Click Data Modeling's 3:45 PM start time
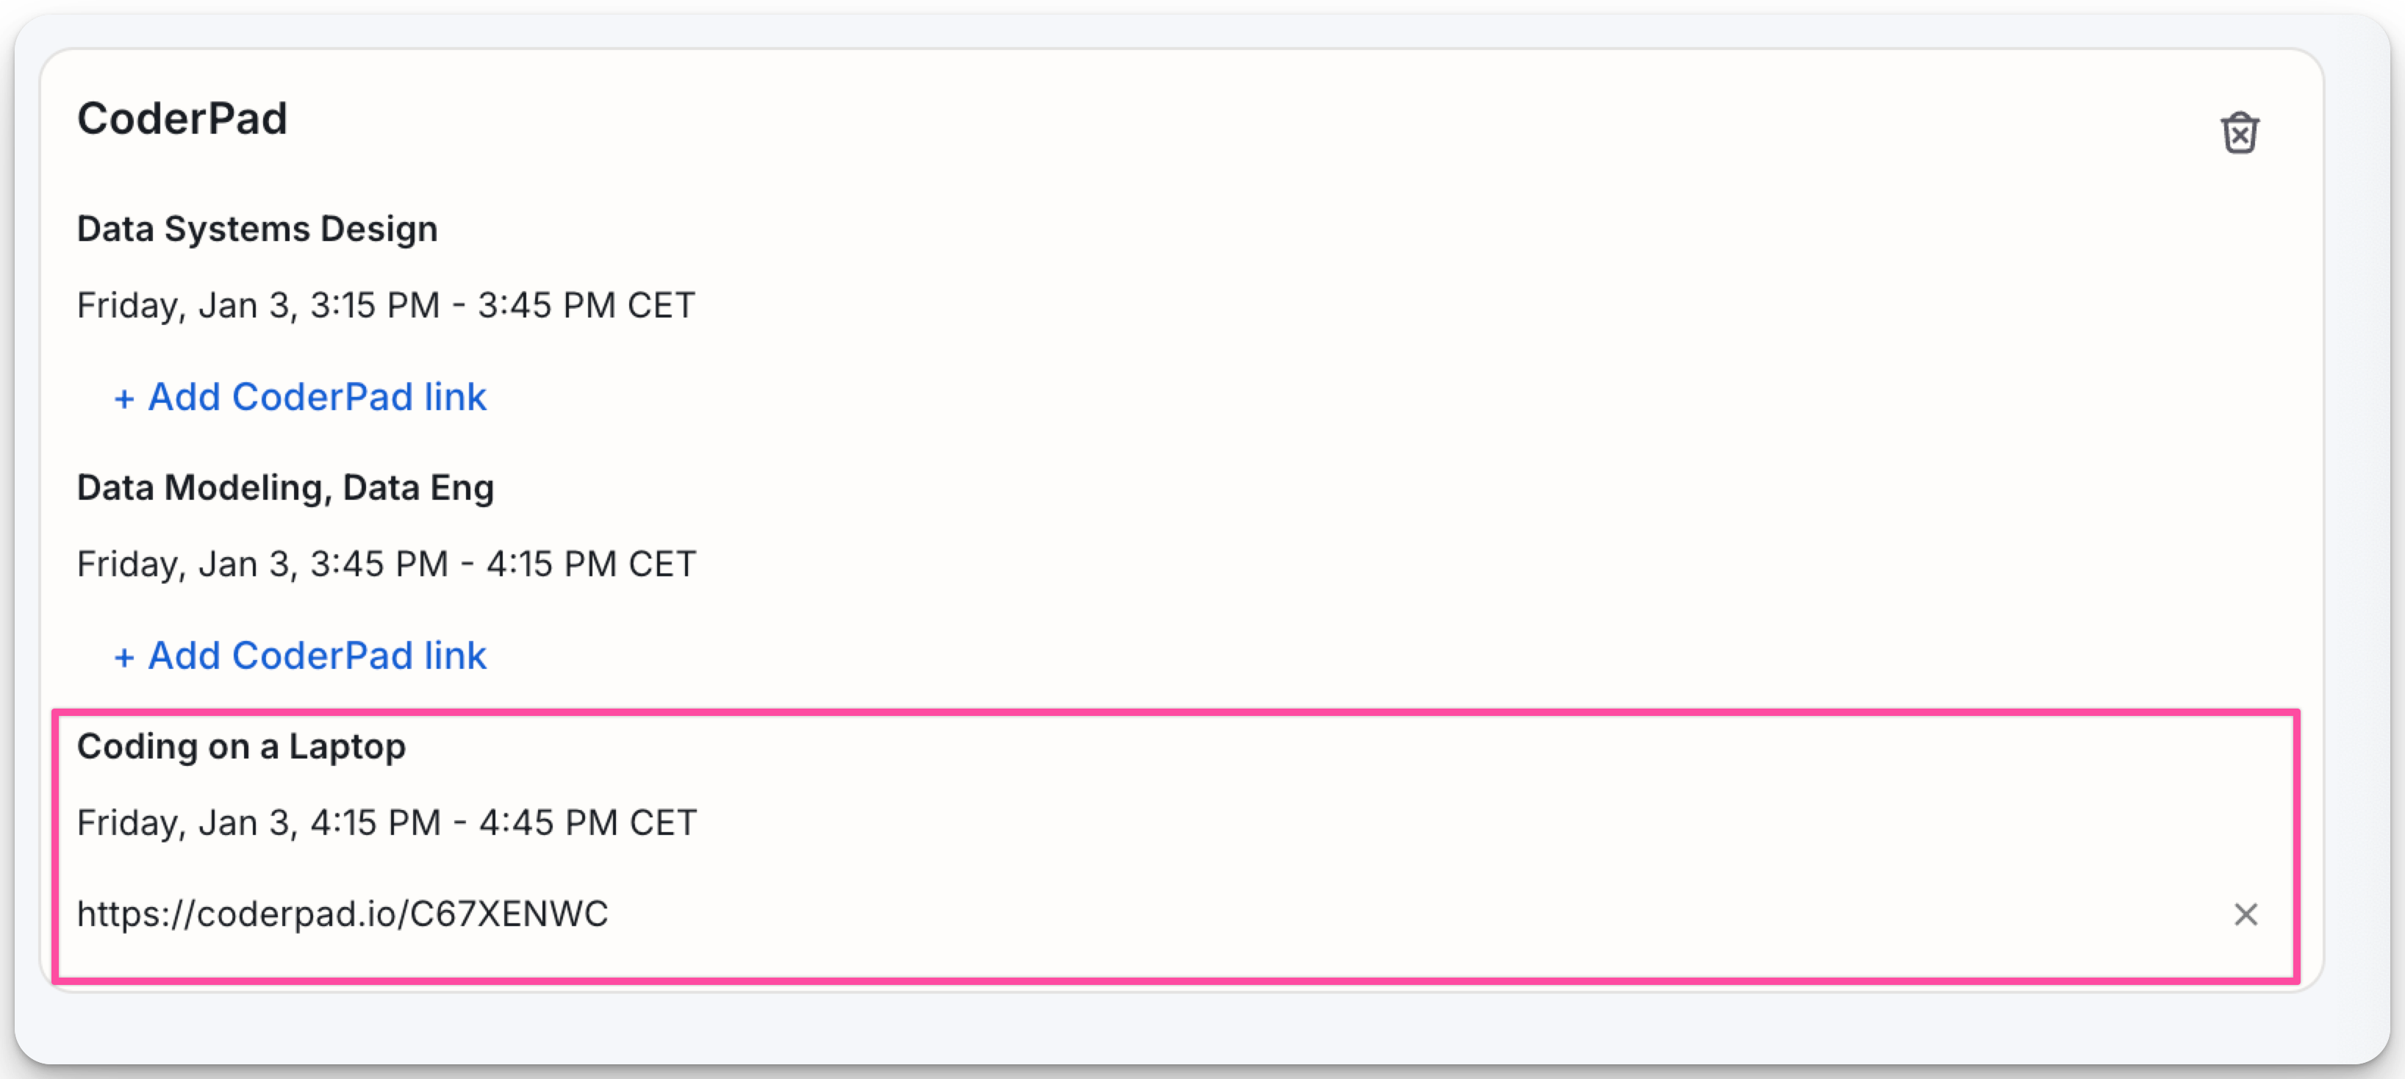Viewport: 2405px width, 1079px height. (x=379, y=564)
